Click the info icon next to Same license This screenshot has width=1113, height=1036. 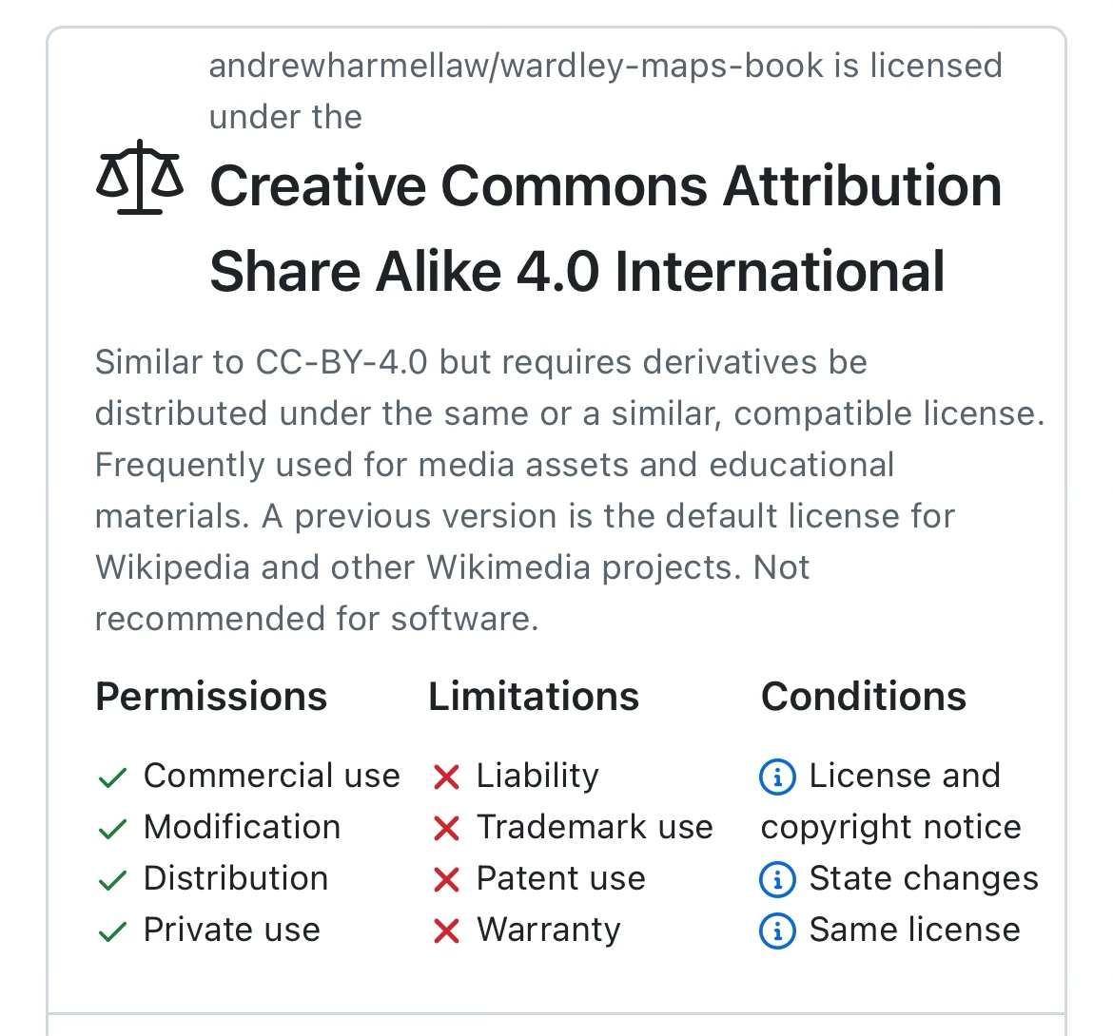coord(777,931)
